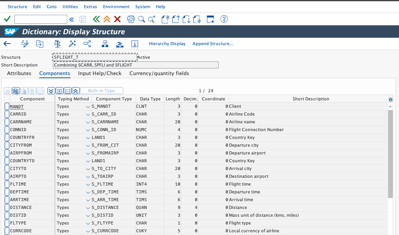Image resolution: width=399 pixels, height=235 pixels.
Task: Click Append Structure... button
Action: click(213, 44)
